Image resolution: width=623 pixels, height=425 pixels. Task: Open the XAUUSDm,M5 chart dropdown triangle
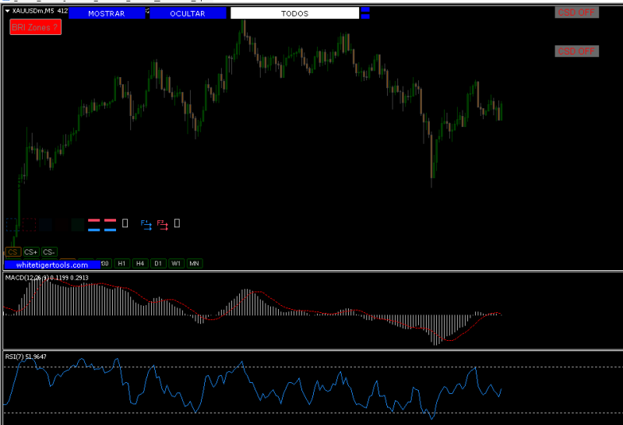7,11
